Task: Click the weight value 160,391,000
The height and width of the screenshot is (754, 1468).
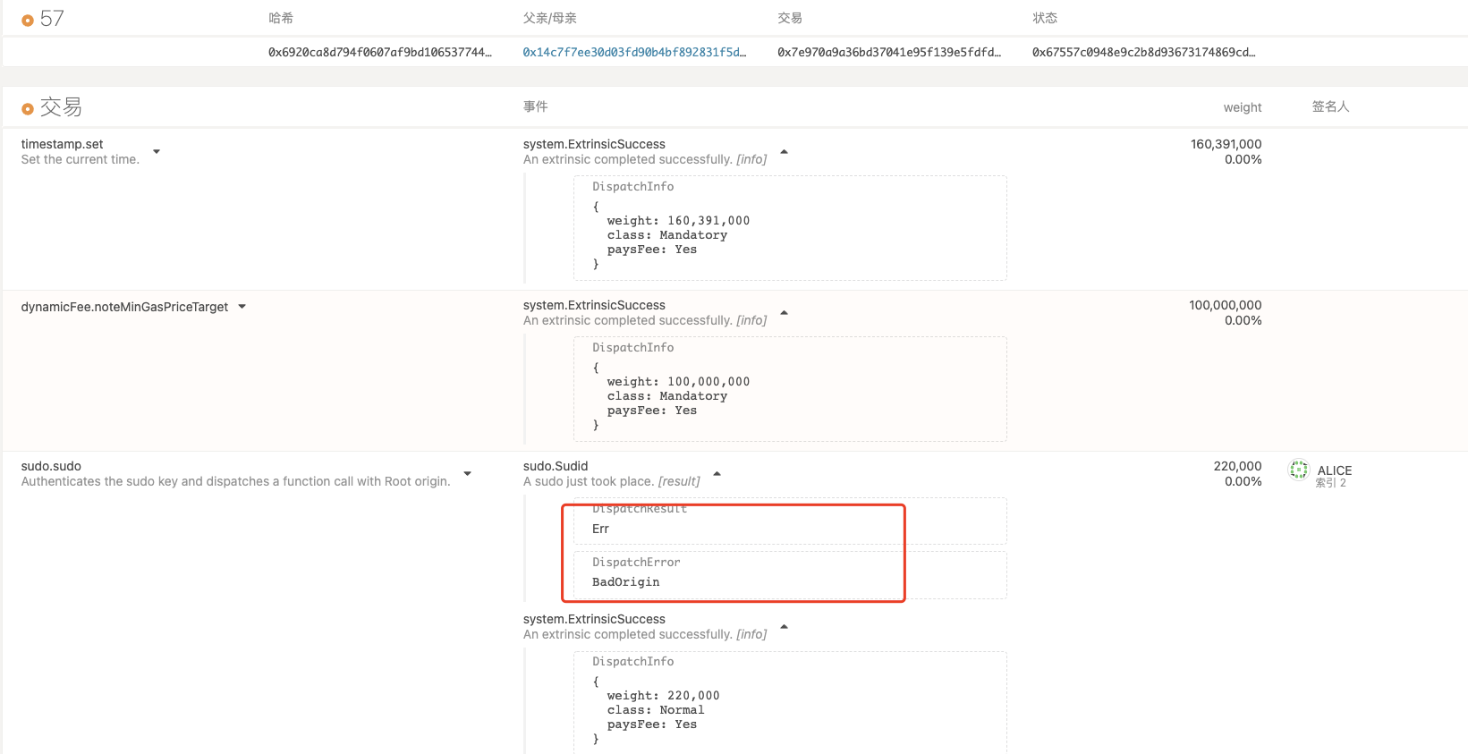Action: tap(1226, 144)
